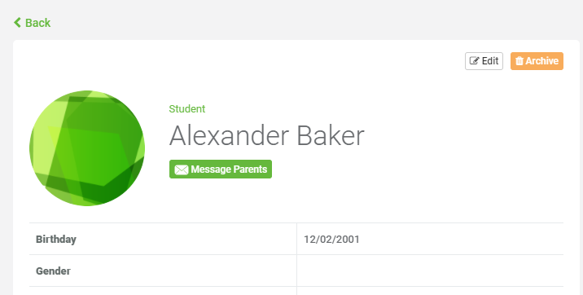Select the Birthday row label
583x295 pixels.
pos(56,240)
